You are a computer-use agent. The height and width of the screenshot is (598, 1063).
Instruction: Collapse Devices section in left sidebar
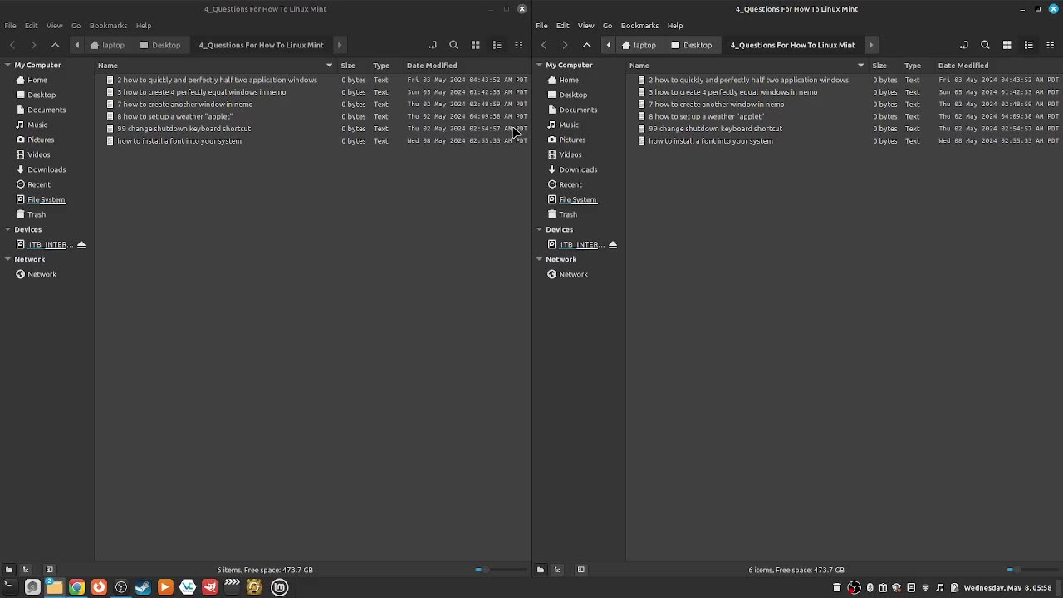pyautogui.click(x=7, y=229)
